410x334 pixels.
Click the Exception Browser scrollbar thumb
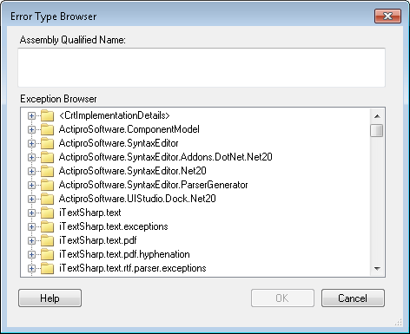[377, 130]
